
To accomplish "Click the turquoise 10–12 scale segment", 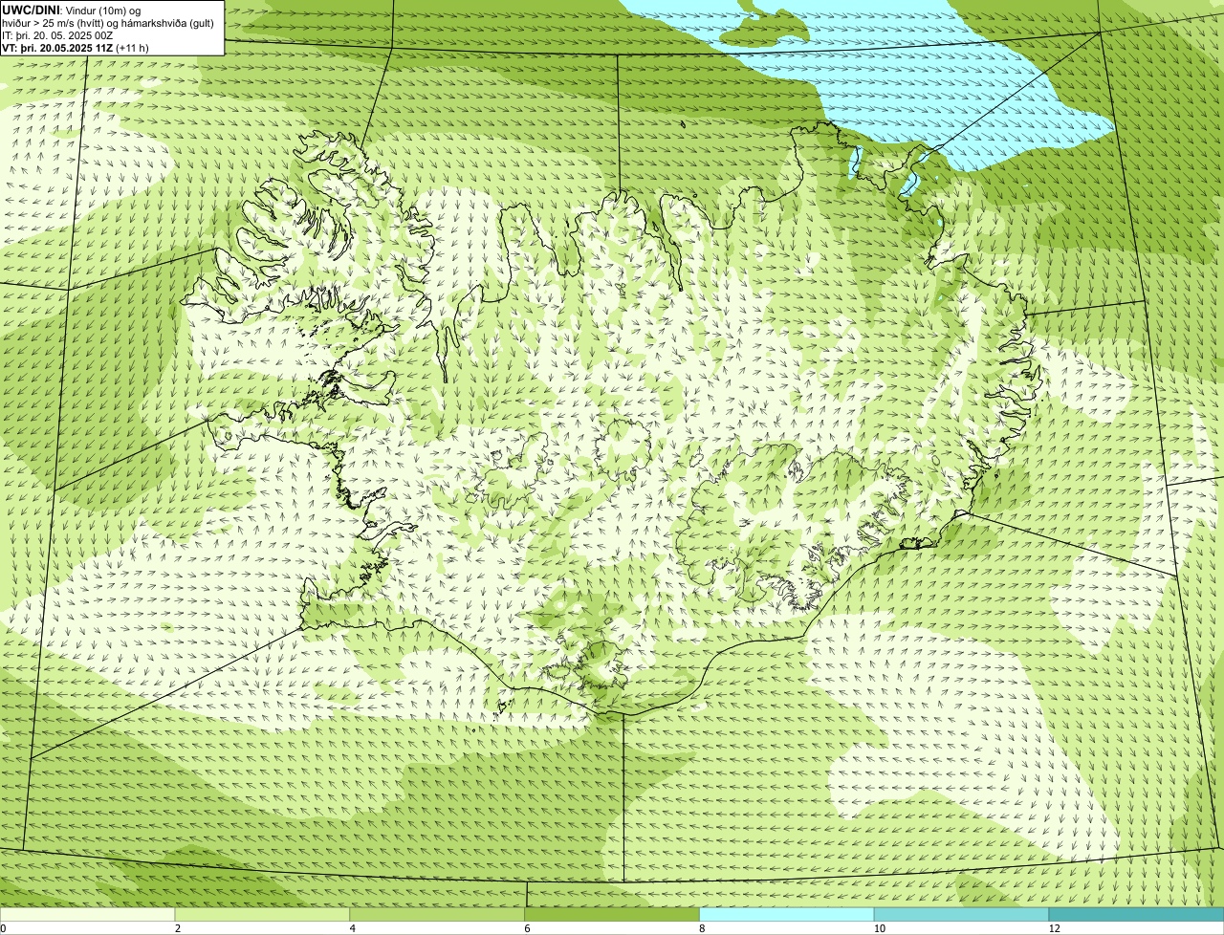I will (962, 915).
